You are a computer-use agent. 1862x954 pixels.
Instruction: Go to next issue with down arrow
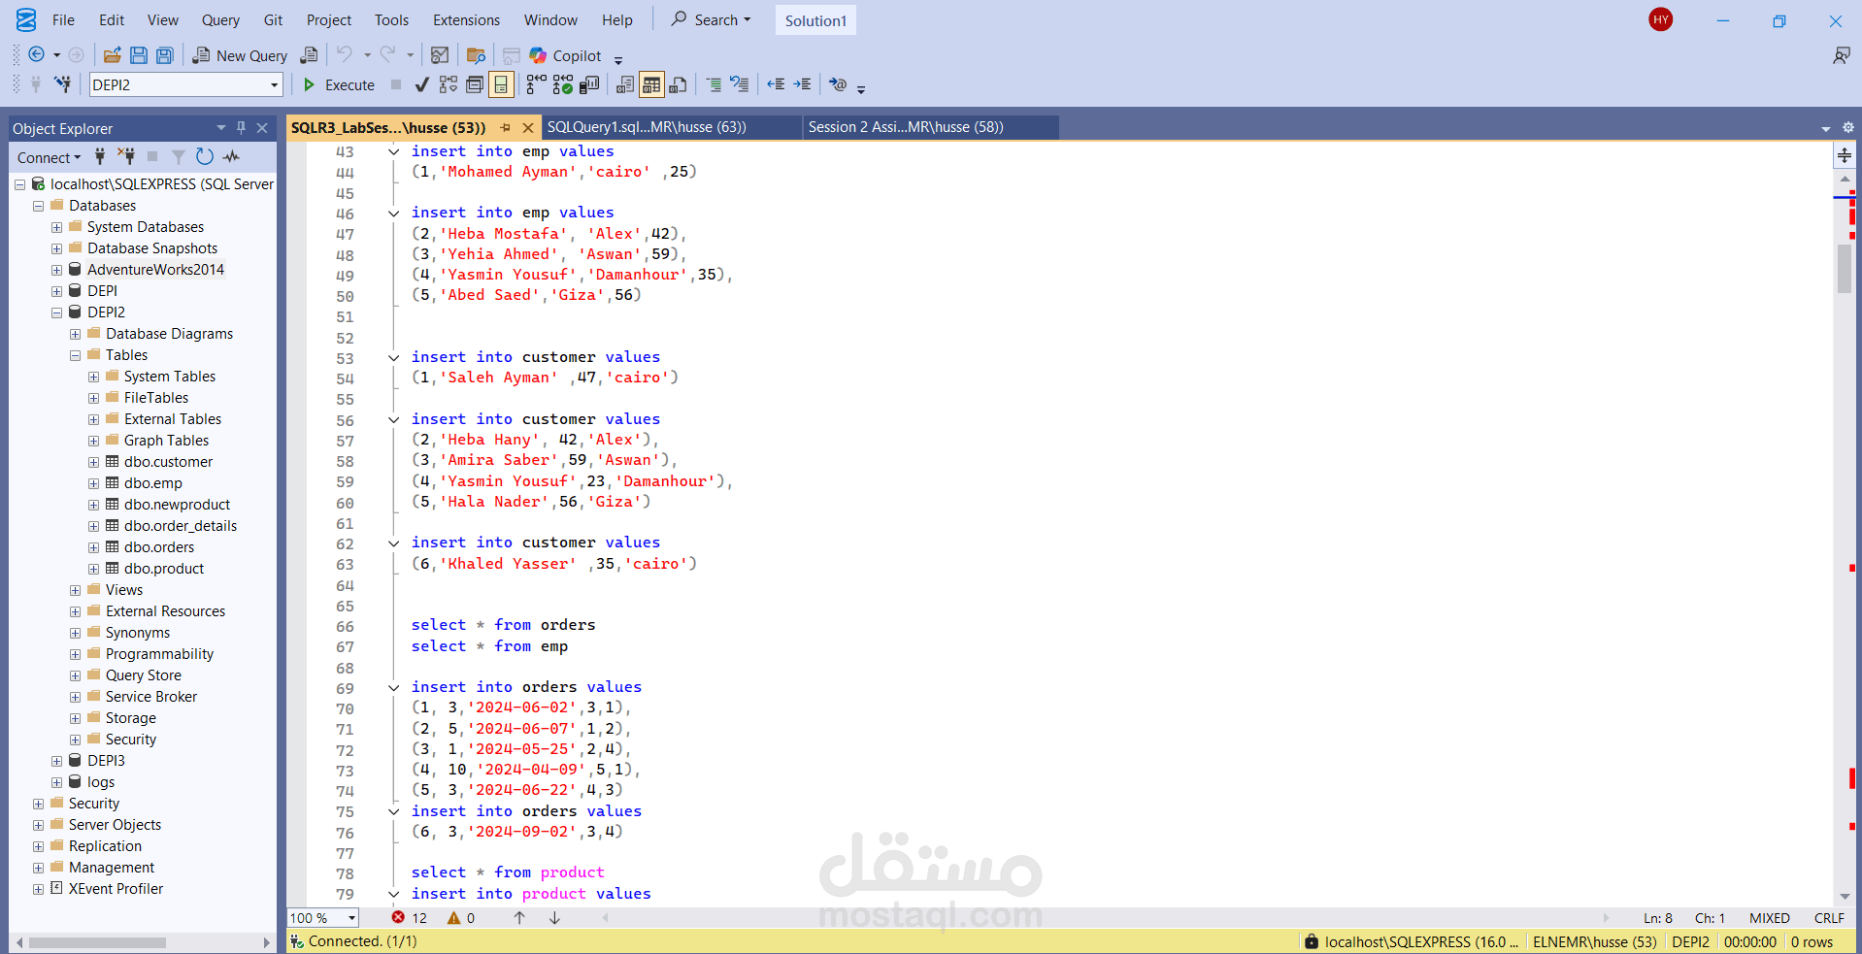point(554,917)
